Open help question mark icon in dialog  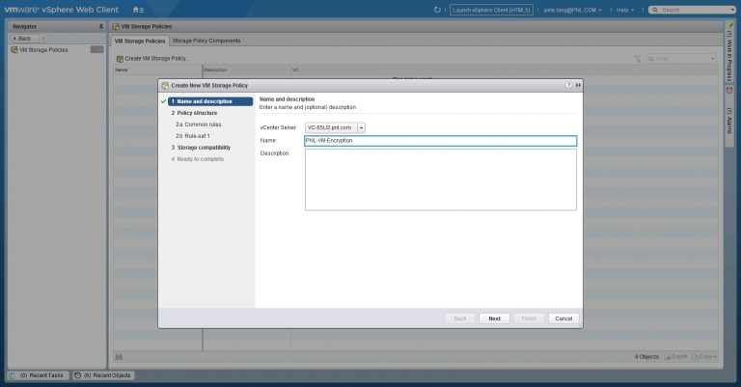coord(568,85)
